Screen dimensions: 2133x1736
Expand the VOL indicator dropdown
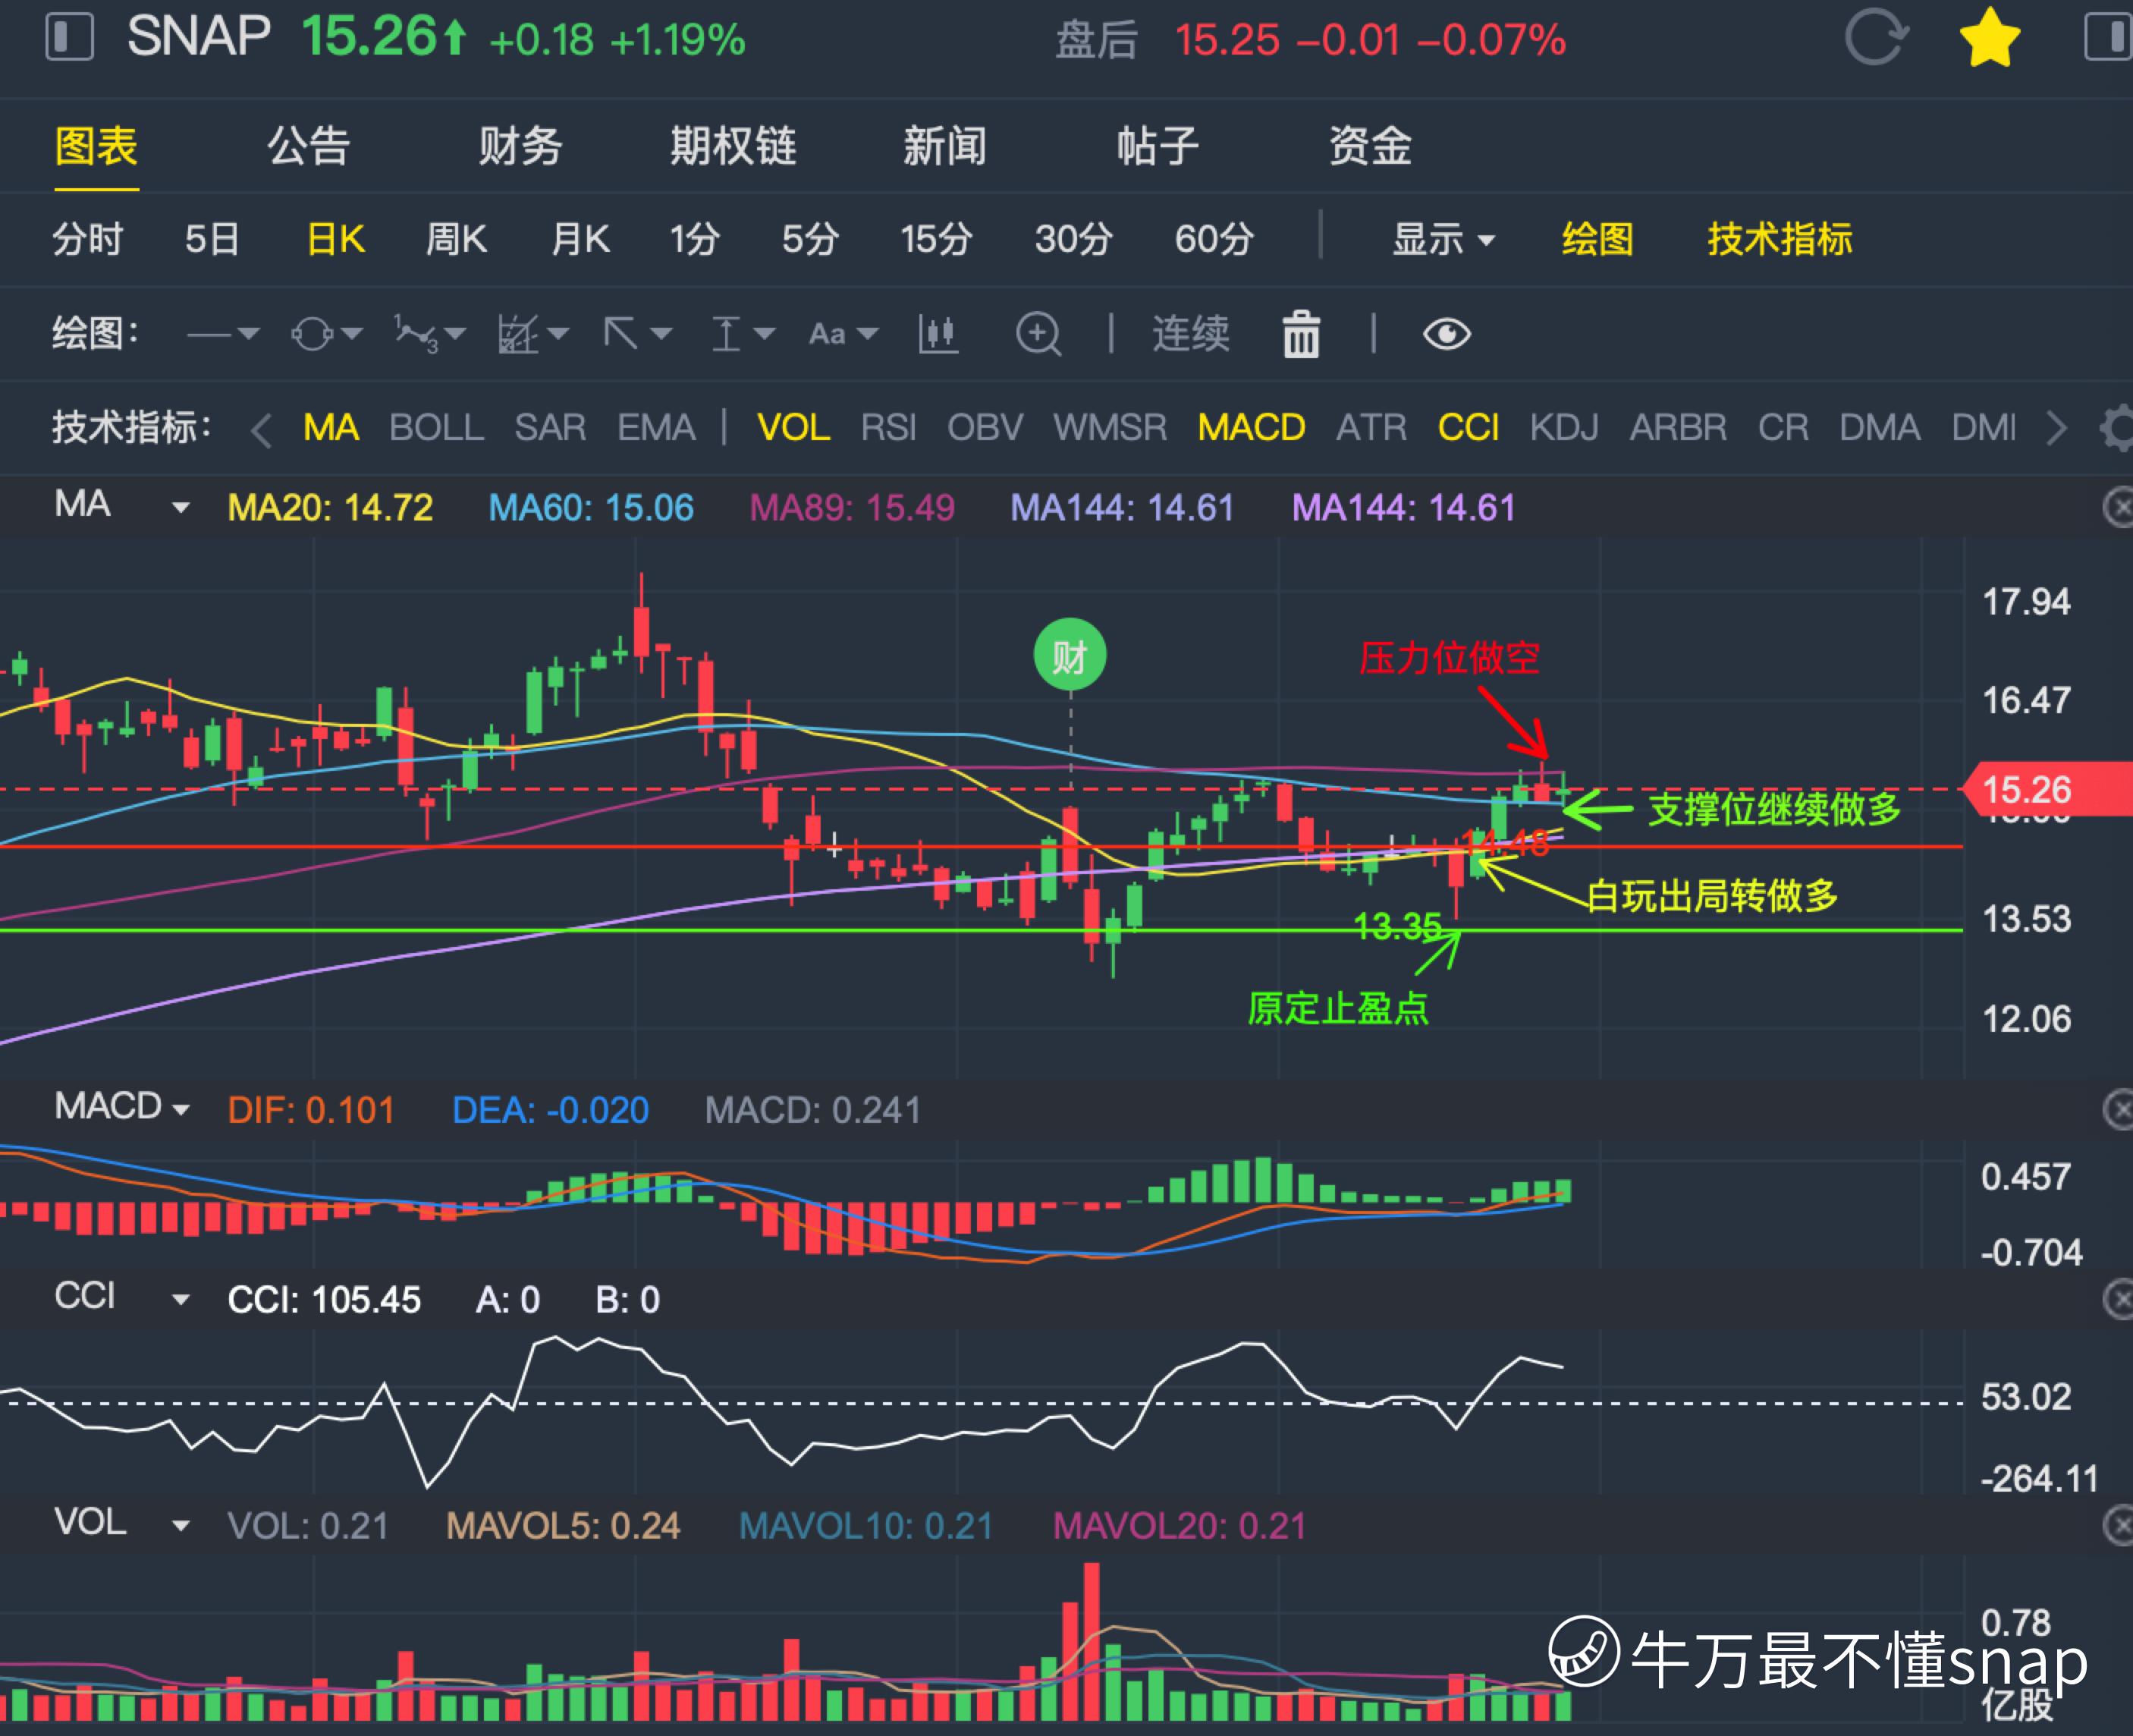point(181,1526)
